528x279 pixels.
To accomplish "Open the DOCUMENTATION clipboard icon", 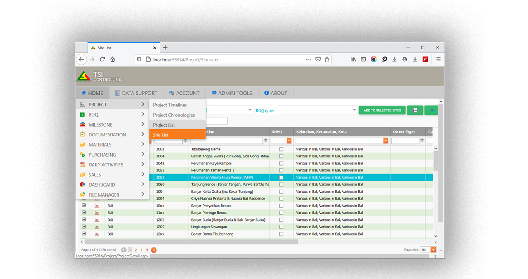I will [x=82, y=134].
